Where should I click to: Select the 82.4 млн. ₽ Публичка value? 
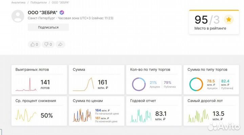227,84
